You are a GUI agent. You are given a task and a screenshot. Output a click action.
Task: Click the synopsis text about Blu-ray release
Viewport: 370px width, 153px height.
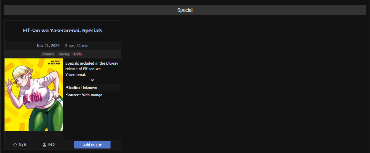92,69
